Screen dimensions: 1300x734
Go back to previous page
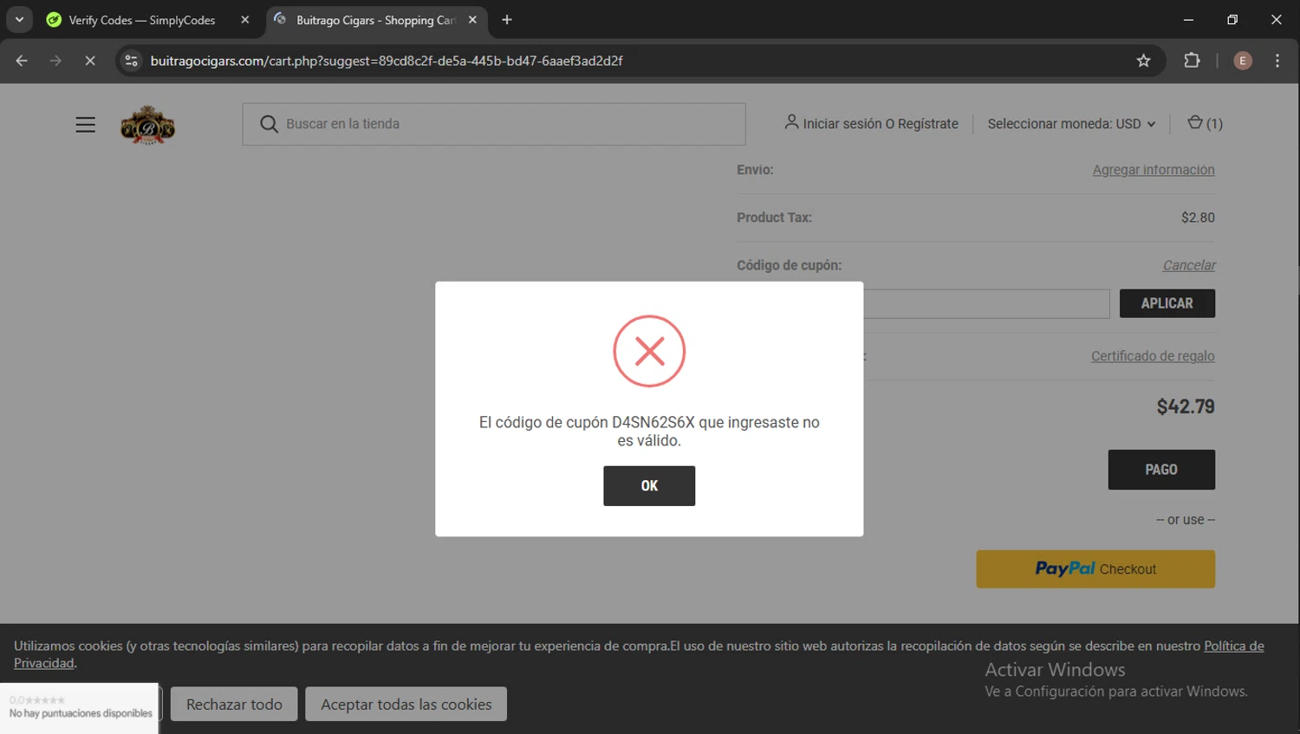[x=22, y=61]
